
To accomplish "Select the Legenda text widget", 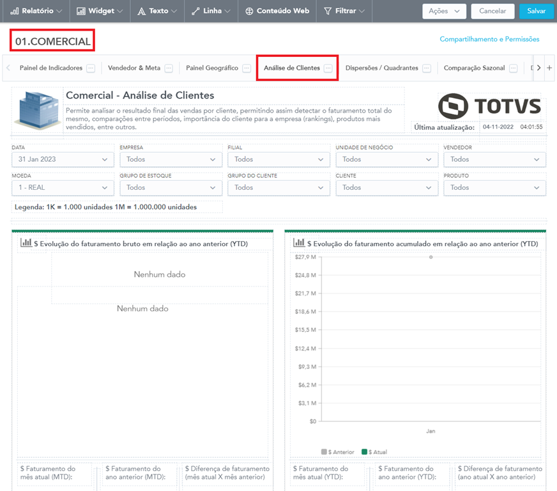I will tap(105, 207).
